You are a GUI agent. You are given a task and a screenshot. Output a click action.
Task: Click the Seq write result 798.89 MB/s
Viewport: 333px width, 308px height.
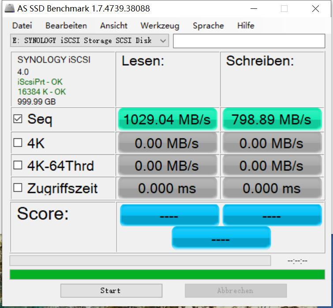[272, 119]
